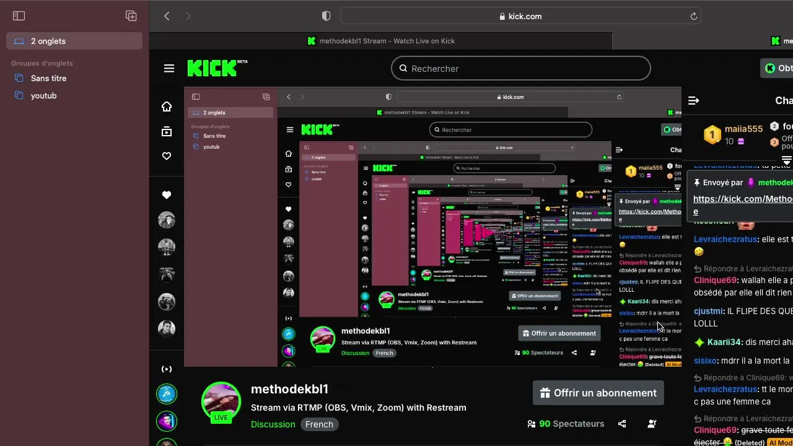This screenshot has height=446, width=793.
Task: Click the new tab group icon
Action: (x=131, y=16)
